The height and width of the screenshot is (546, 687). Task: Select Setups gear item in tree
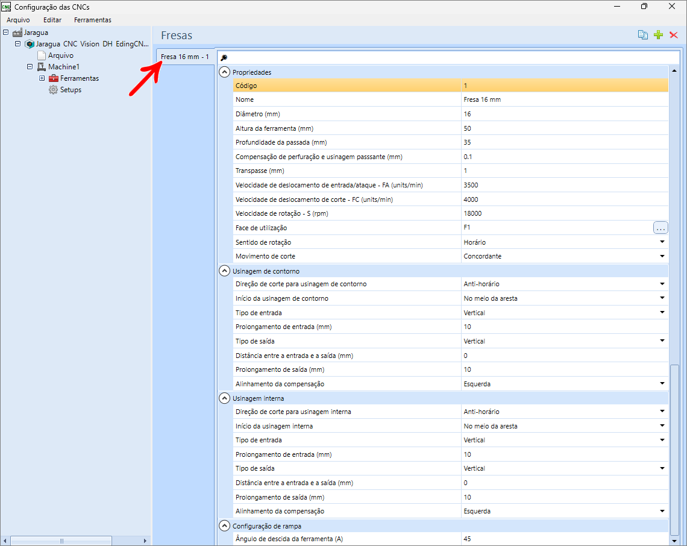click(x=70, y=90)
